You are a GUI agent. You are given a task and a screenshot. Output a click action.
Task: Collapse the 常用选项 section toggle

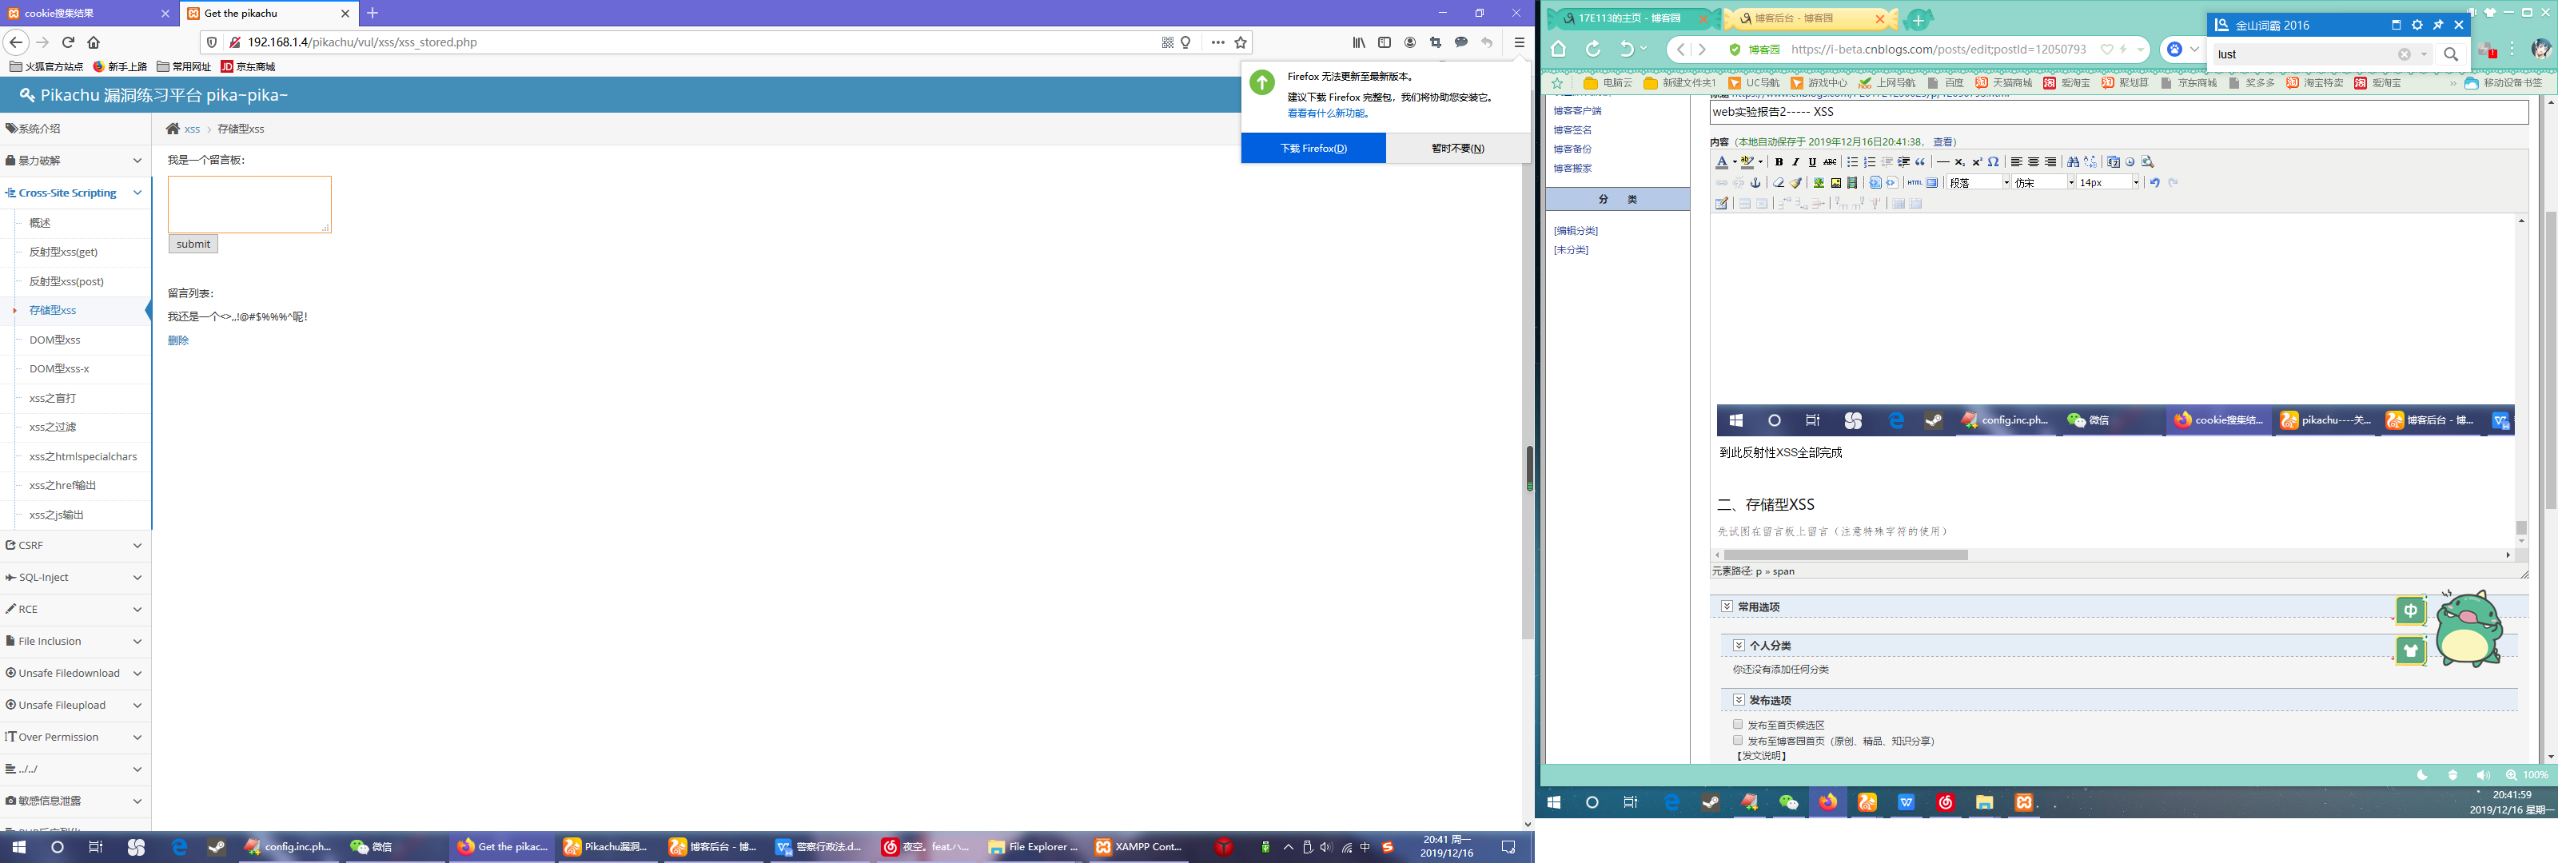click(x=1727, y=606)
